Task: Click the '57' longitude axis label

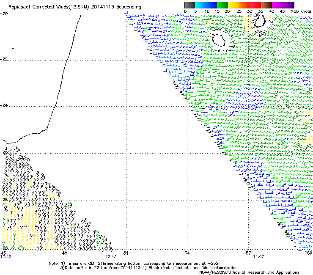Action: pyautogui.click(x=248, y=253)
